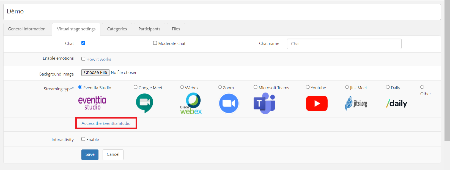Screen dimensions: 450x170
Task: Click the Jitsi.org logo
Action: coord(356,103)
